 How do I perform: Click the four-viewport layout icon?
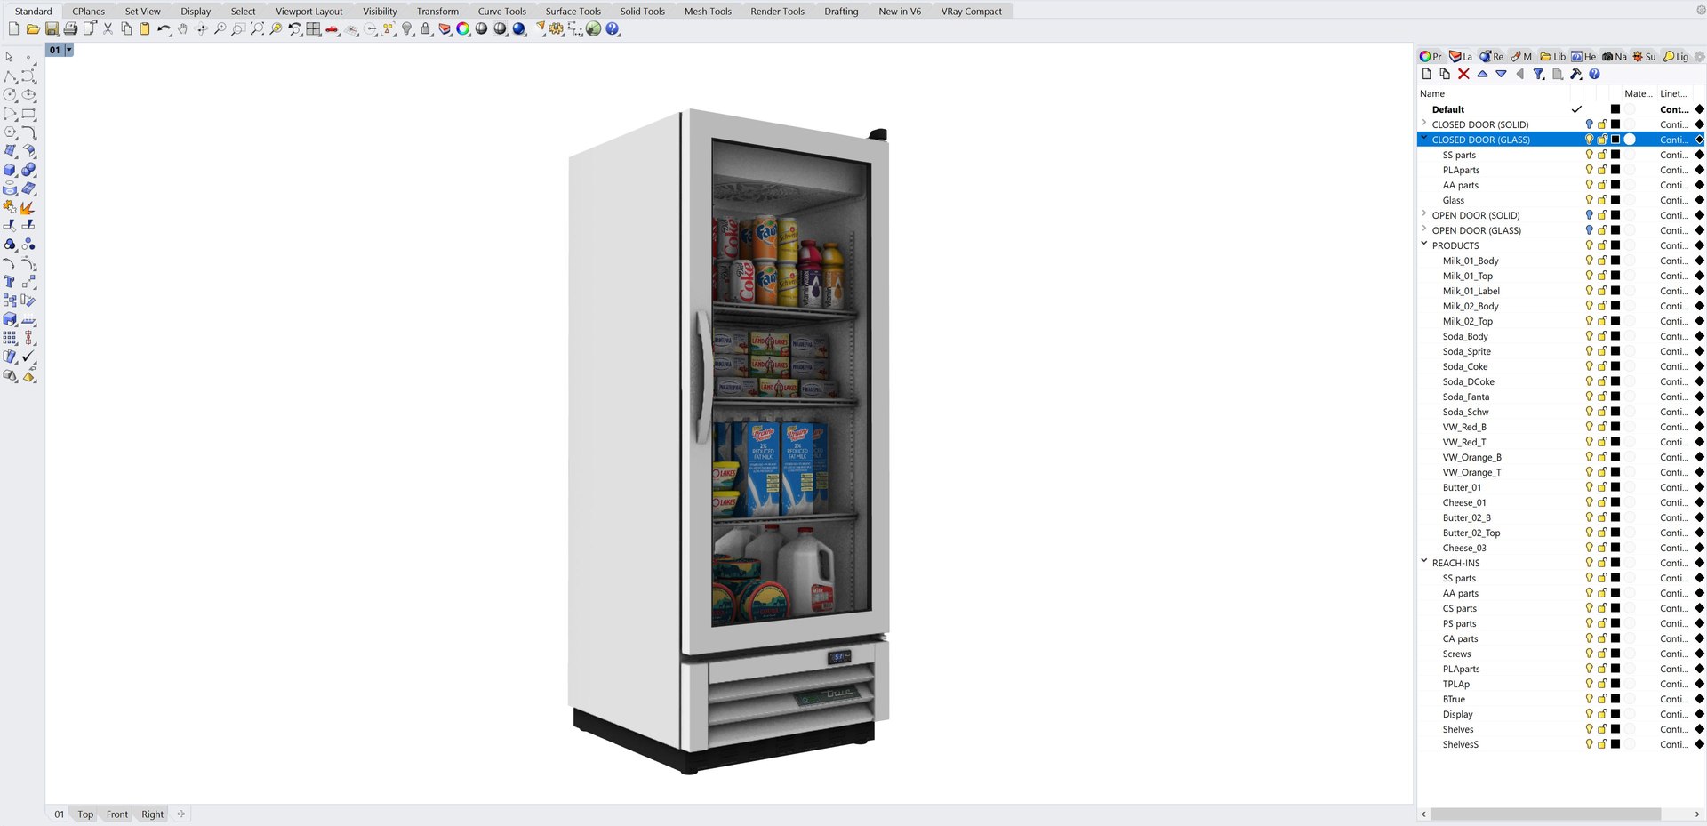click(313, 29)
